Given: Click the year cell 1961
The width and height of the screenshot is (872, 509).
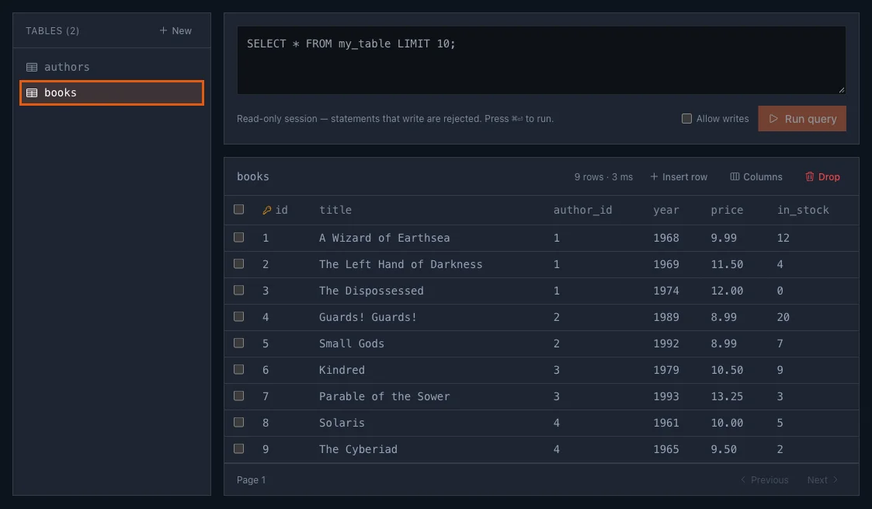Looking at the screenshot, I should pyautogui.click(x=666, y=423).
